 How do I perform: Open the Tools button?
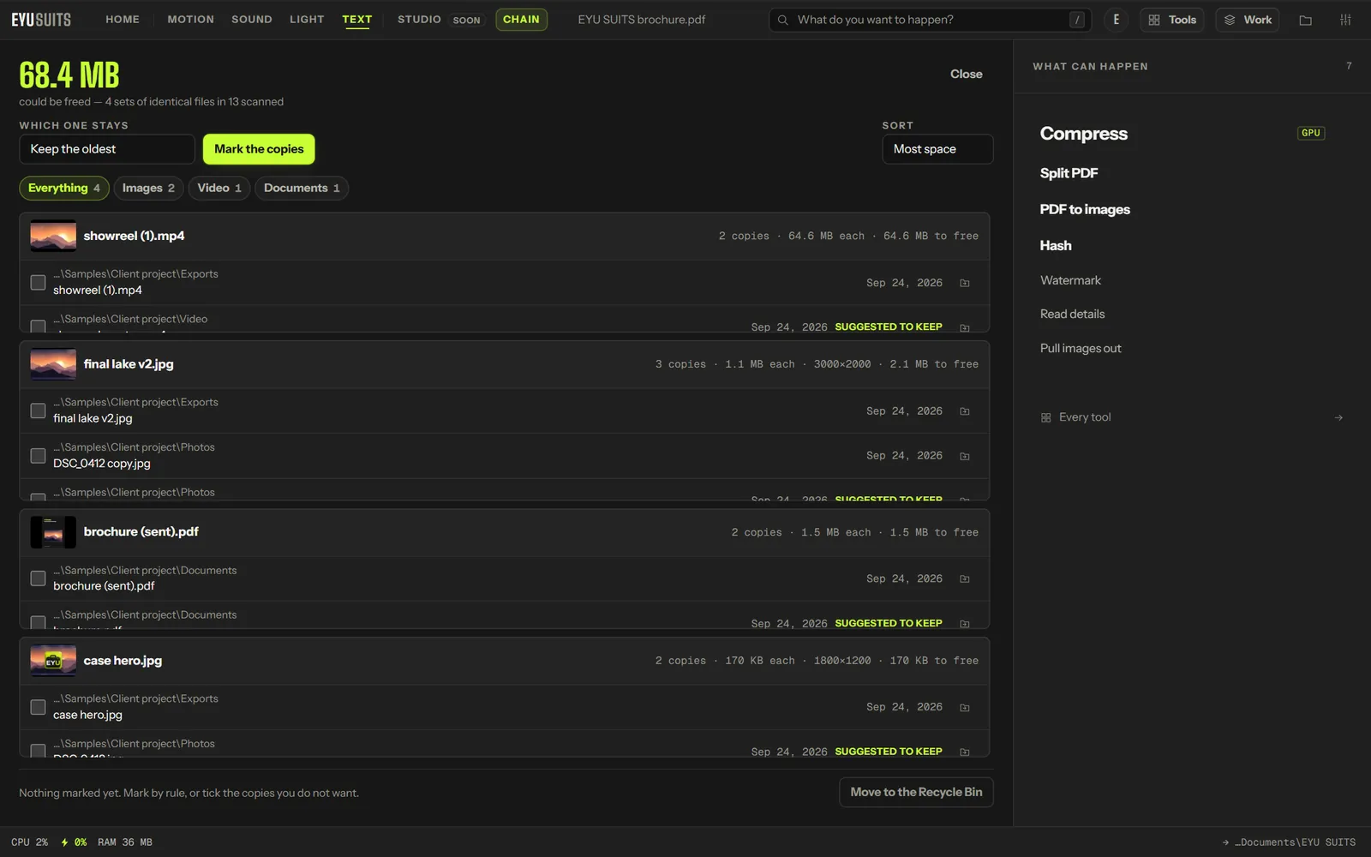point(1171,20)
